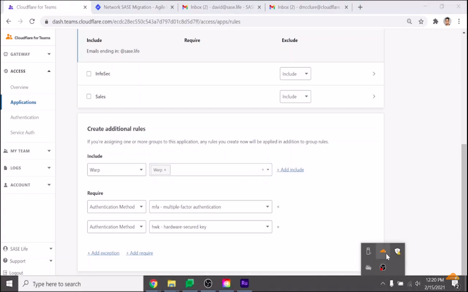Expand the Logs sidebar section
The height and width of the screenshot is (292, 468).
[x=49, y=168]
